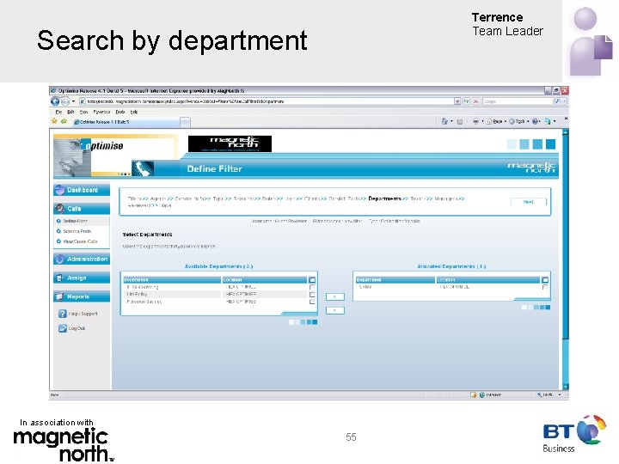Click the Reports sidebar button

[82, 296]
